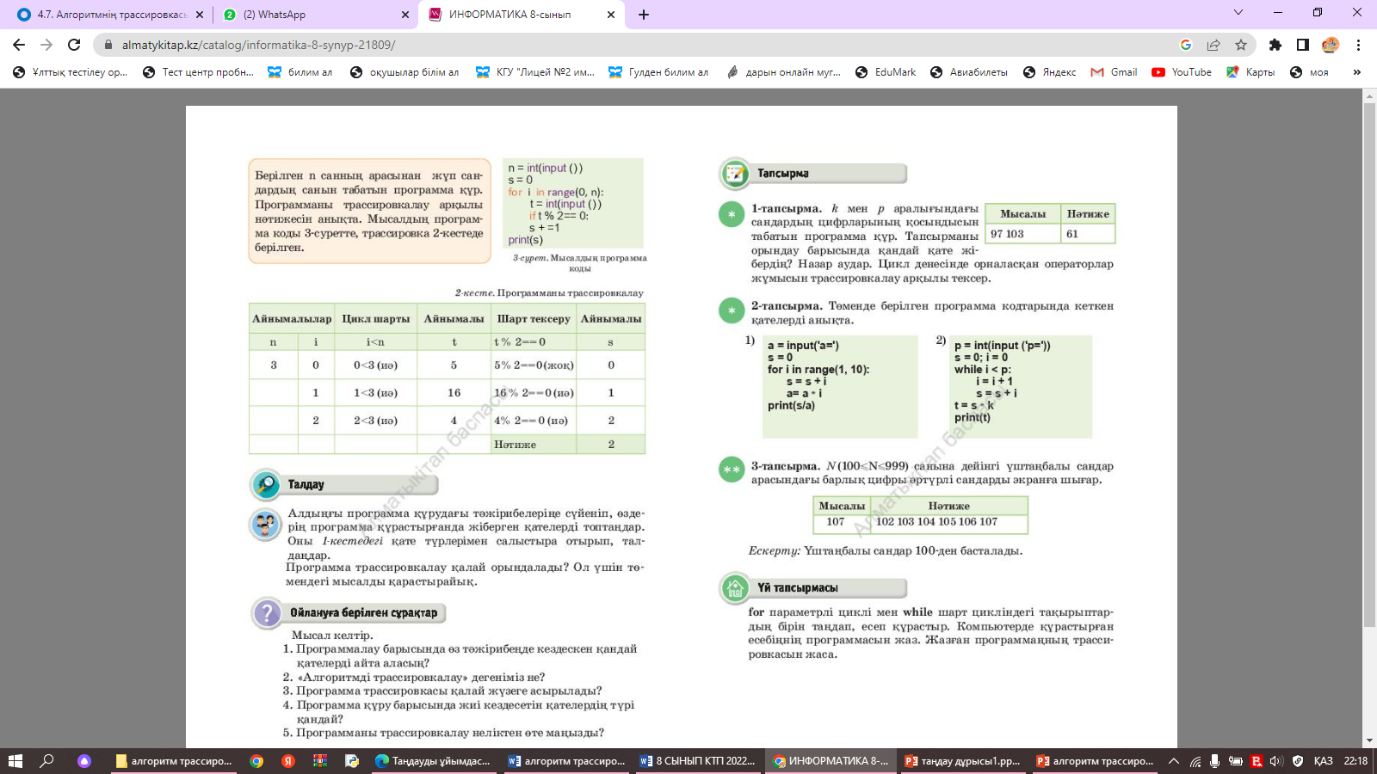1377x774 pixels.
Task: Click the Тапсырма section icon
Action: [735, 174]
